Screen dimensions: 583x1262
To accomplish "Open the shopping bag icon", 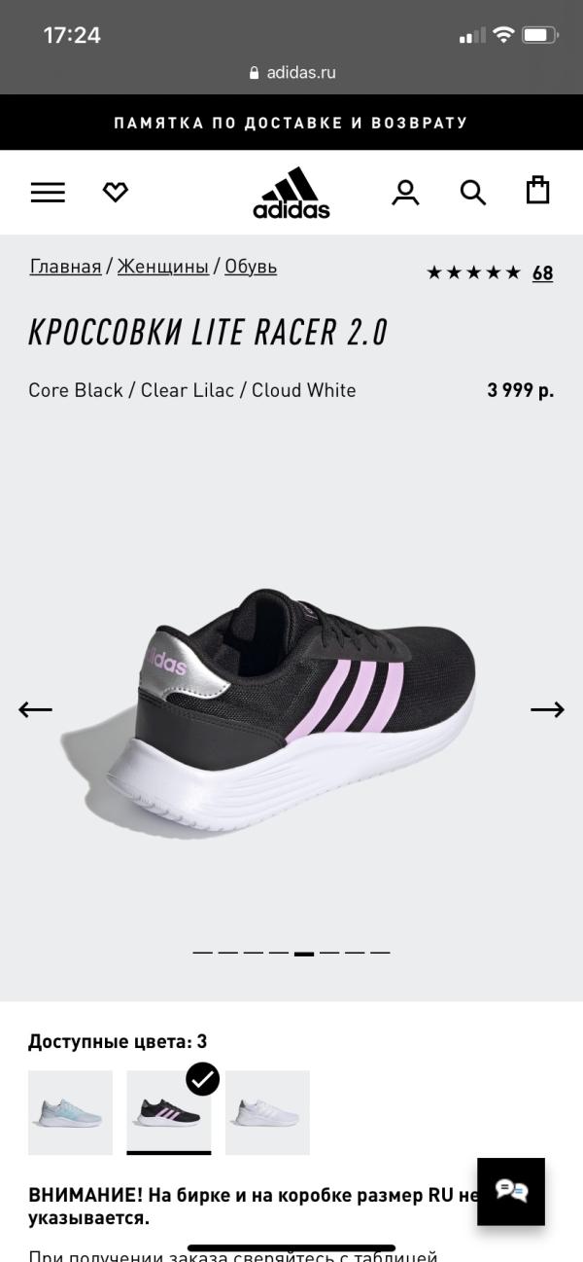I will (537, 190).
